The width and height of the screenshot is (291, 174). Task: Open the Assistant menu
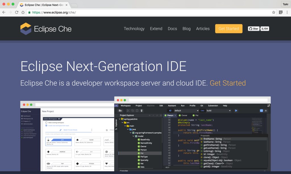[x=172, y=105]
